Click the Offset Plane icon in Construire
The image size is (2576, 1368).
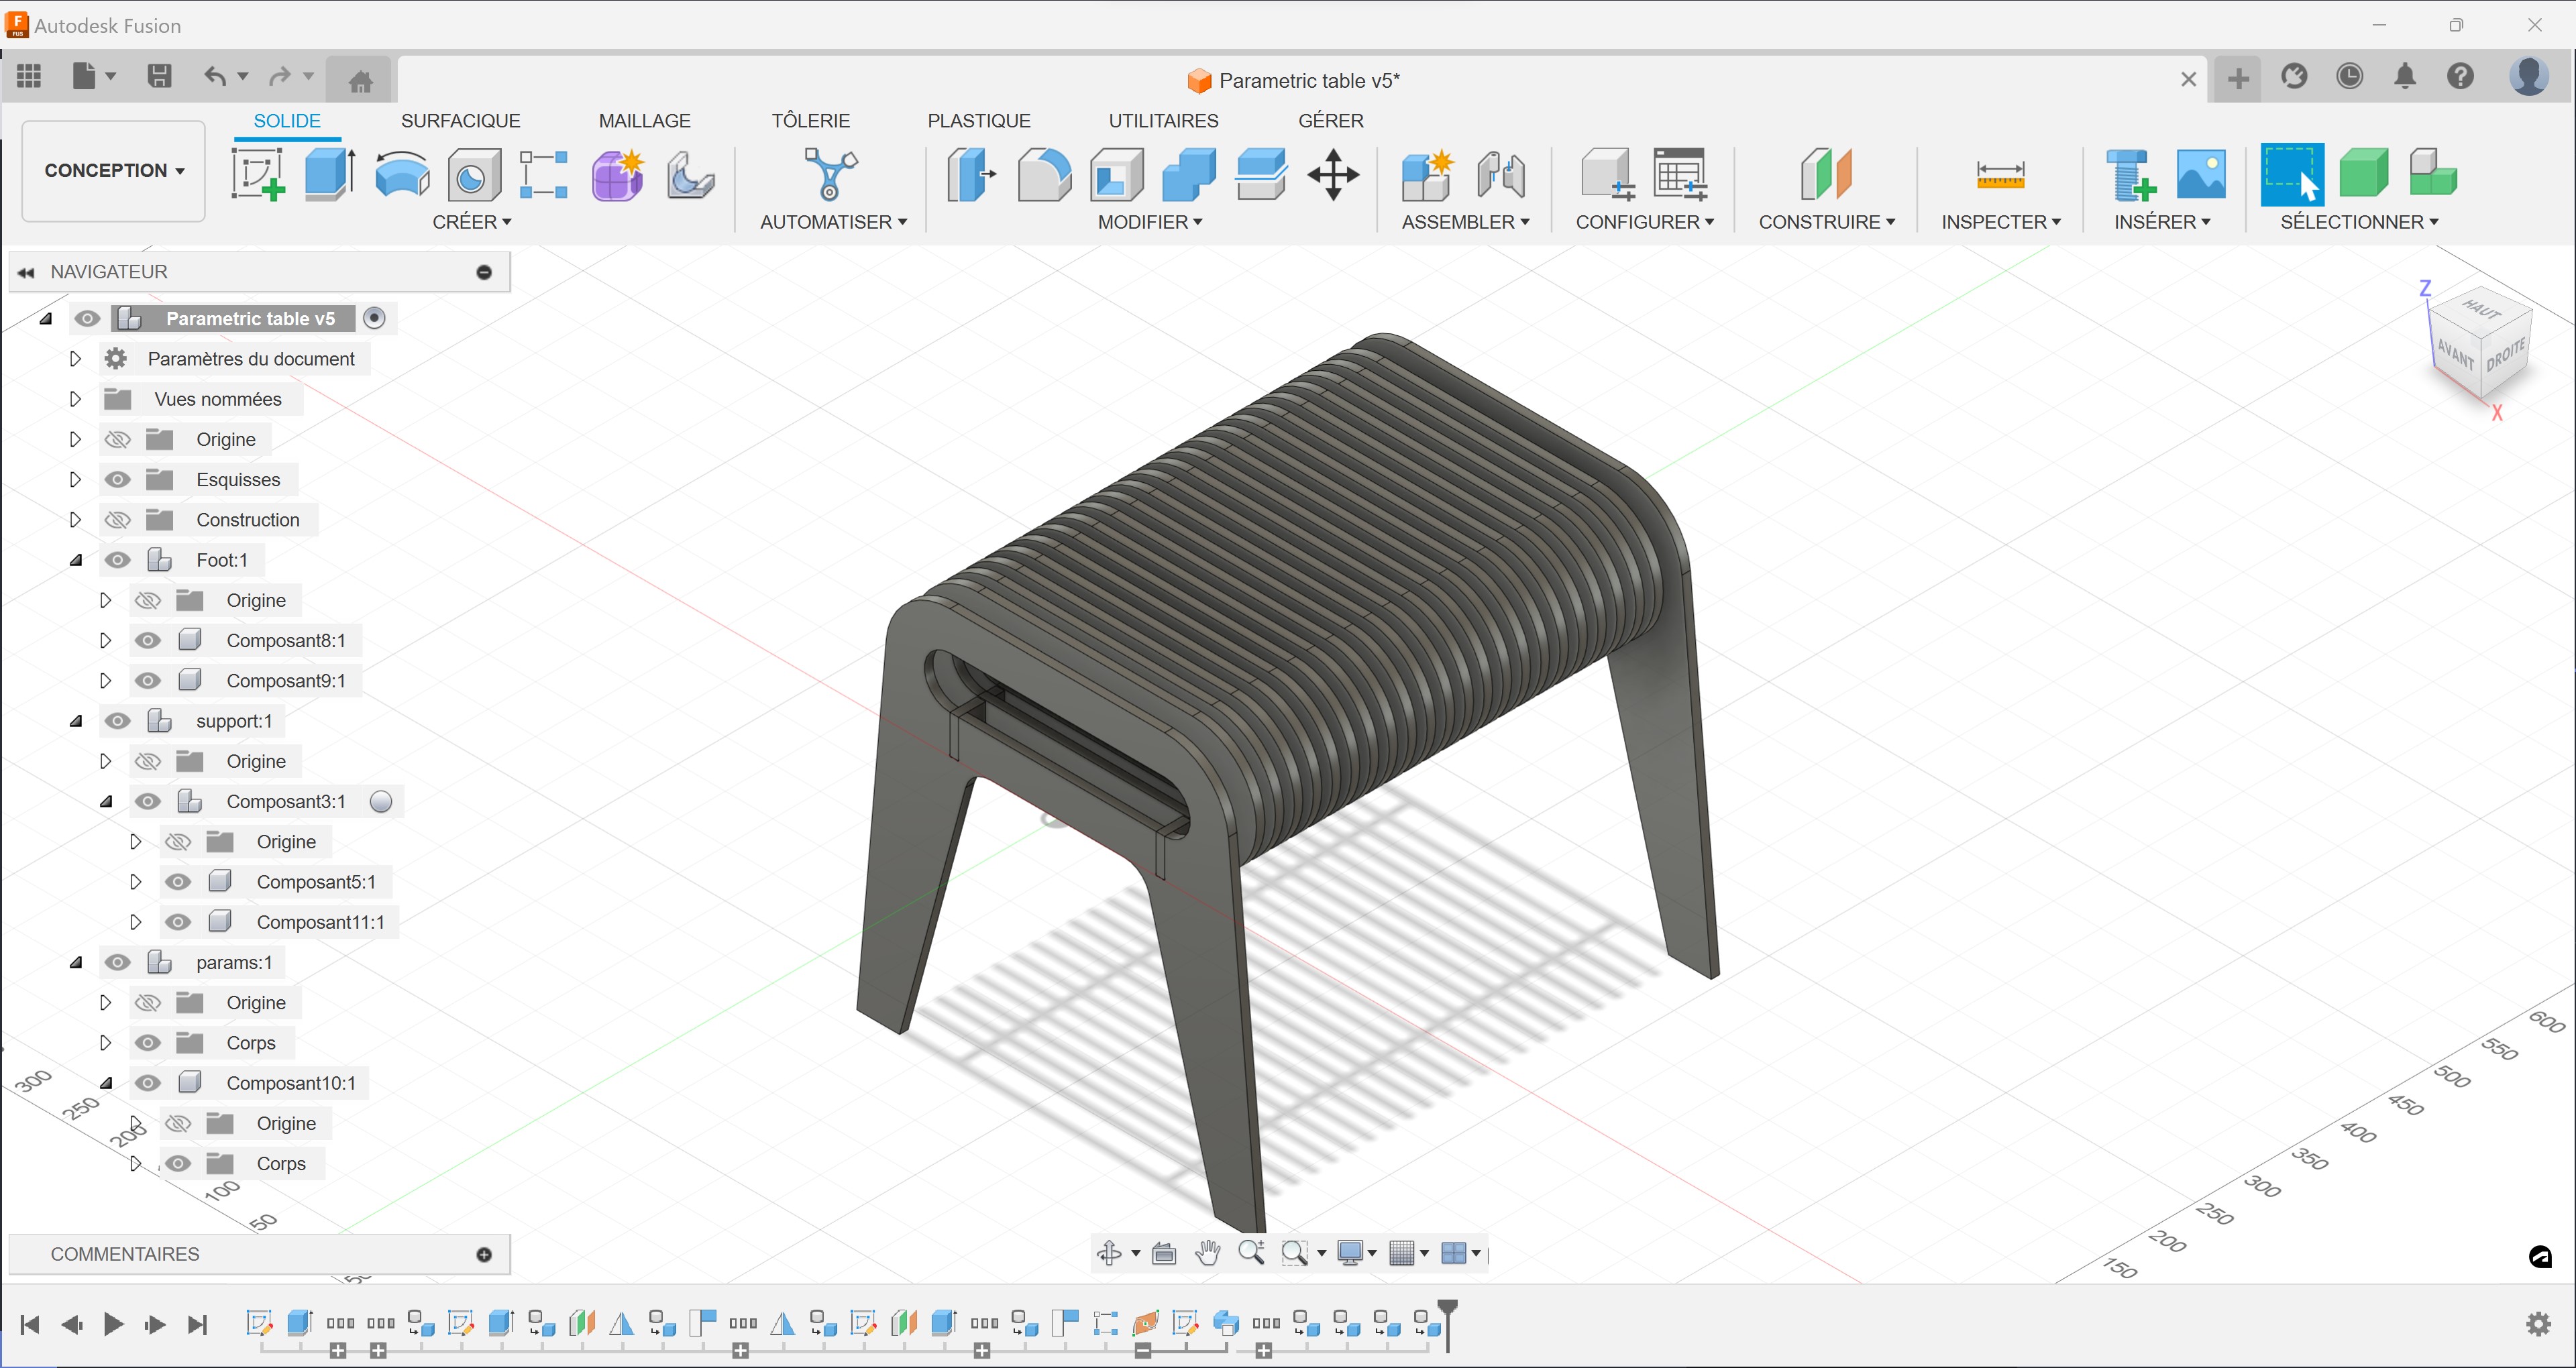1826,174
